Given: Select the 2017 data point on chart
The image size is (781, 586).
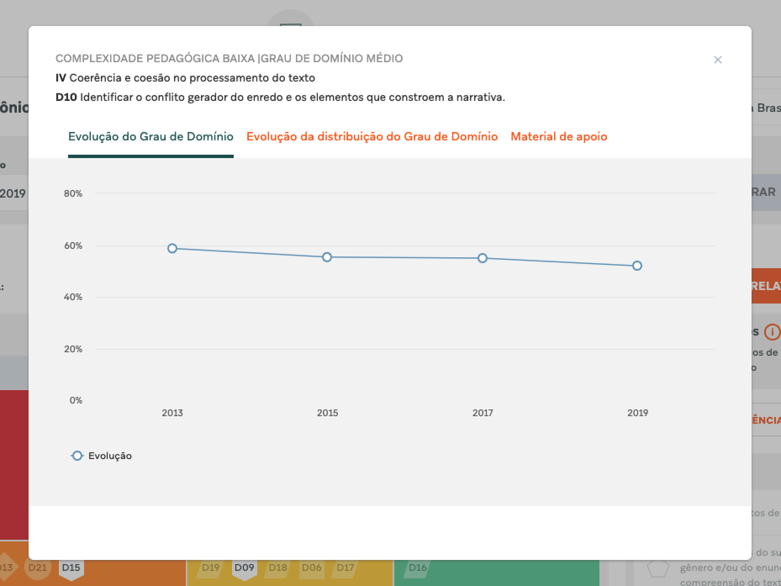Looking at the screenshot, I should (483, 258).
